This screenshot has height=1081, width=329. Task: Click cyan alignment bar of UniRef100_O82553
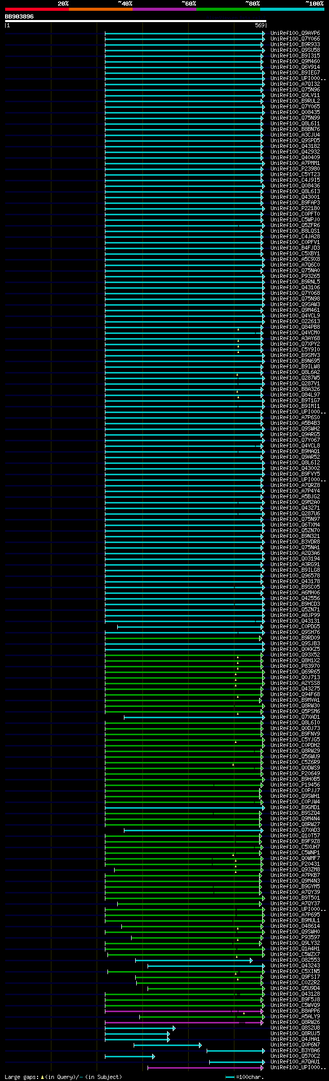point(194,960)
